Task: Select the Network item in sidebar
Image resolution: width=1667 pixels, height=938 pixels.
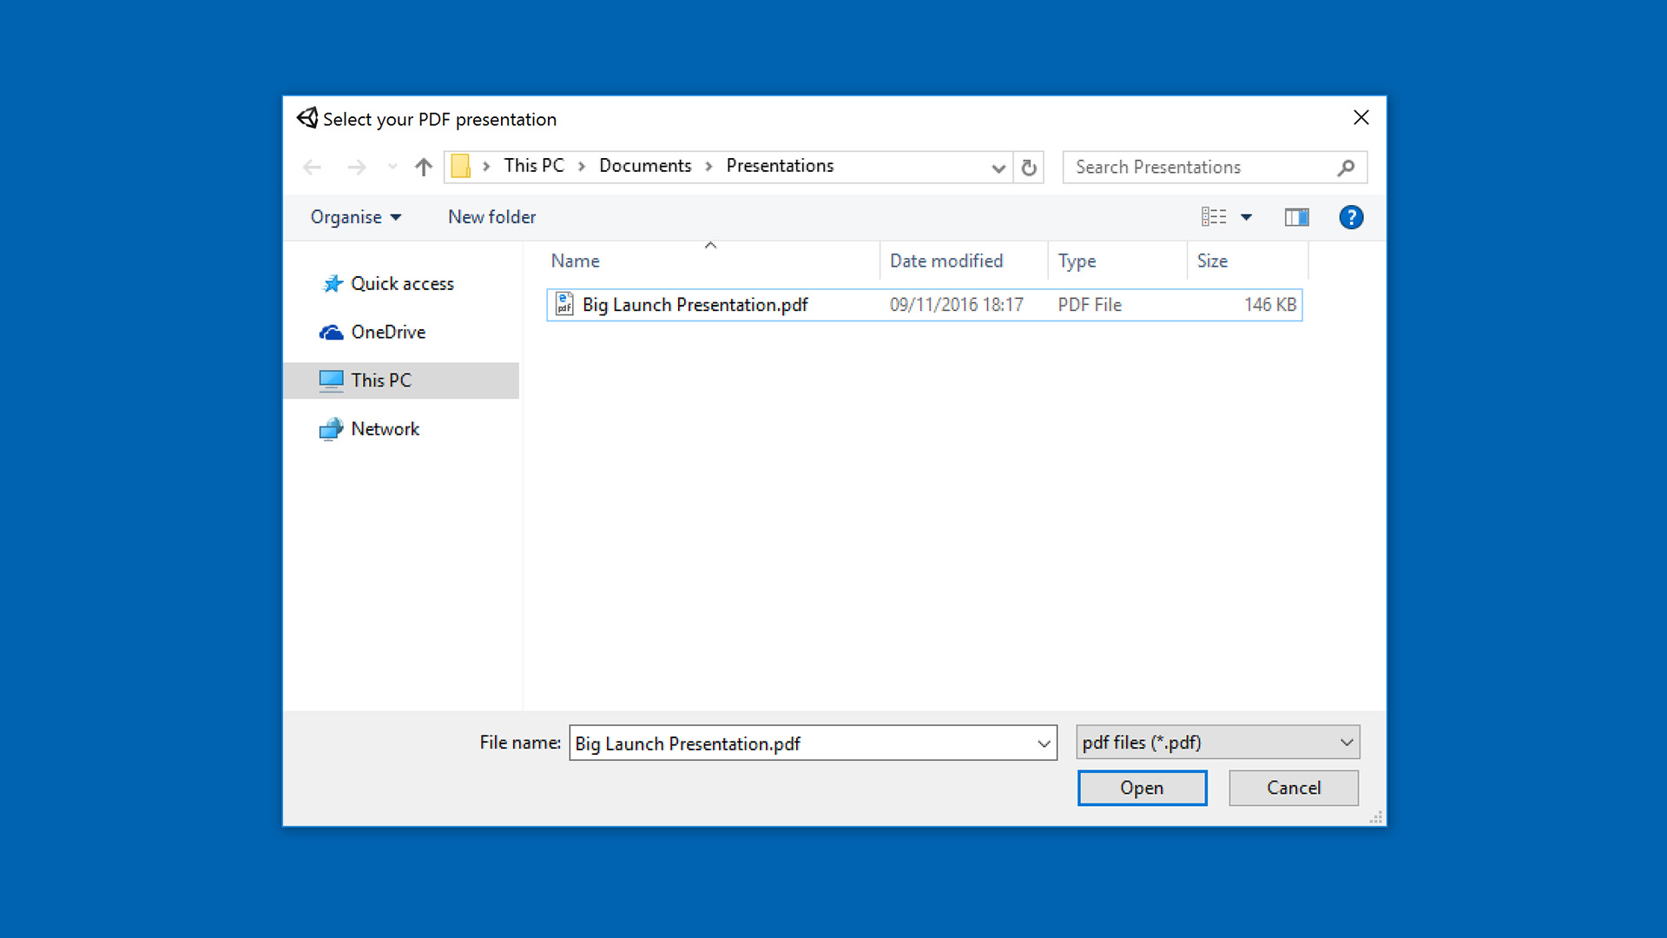Action: point(385,428)
